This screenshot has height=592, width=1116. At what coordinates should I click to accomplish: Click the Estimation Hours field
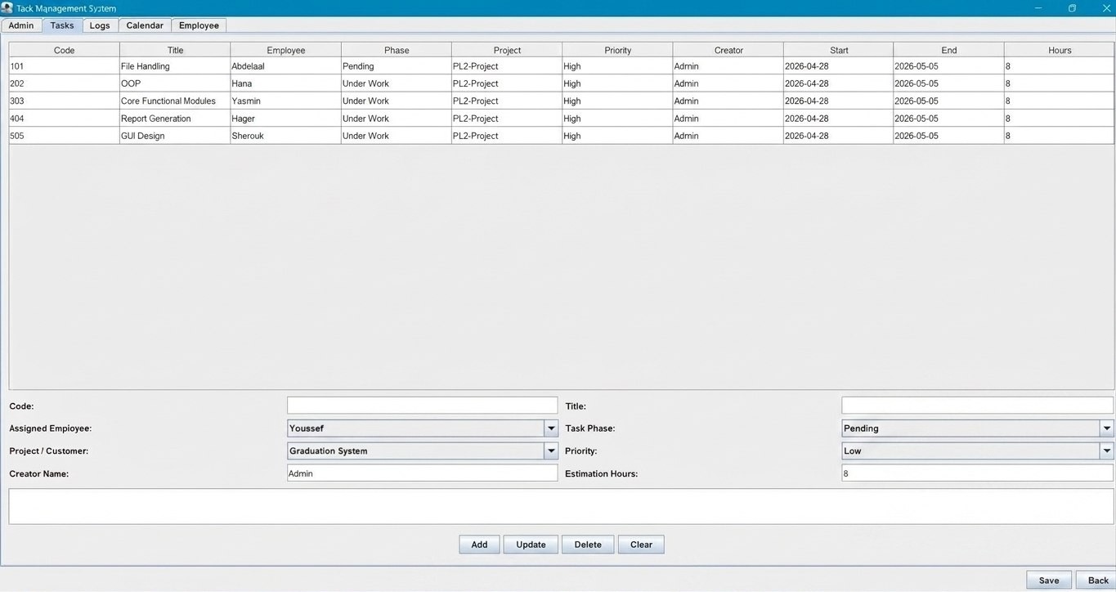[977, 473]
